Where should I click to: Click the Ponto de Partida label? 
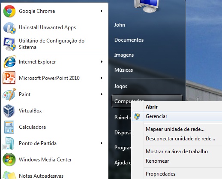(x=38, y=143)
